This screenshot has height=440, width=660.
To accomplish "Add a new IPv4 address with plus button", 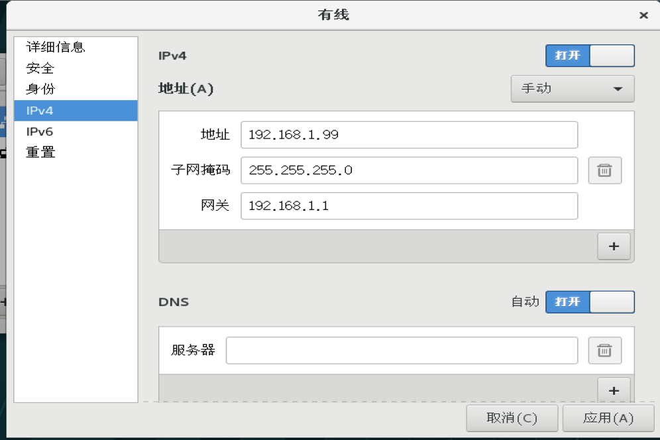I will [x=614, y=247].
